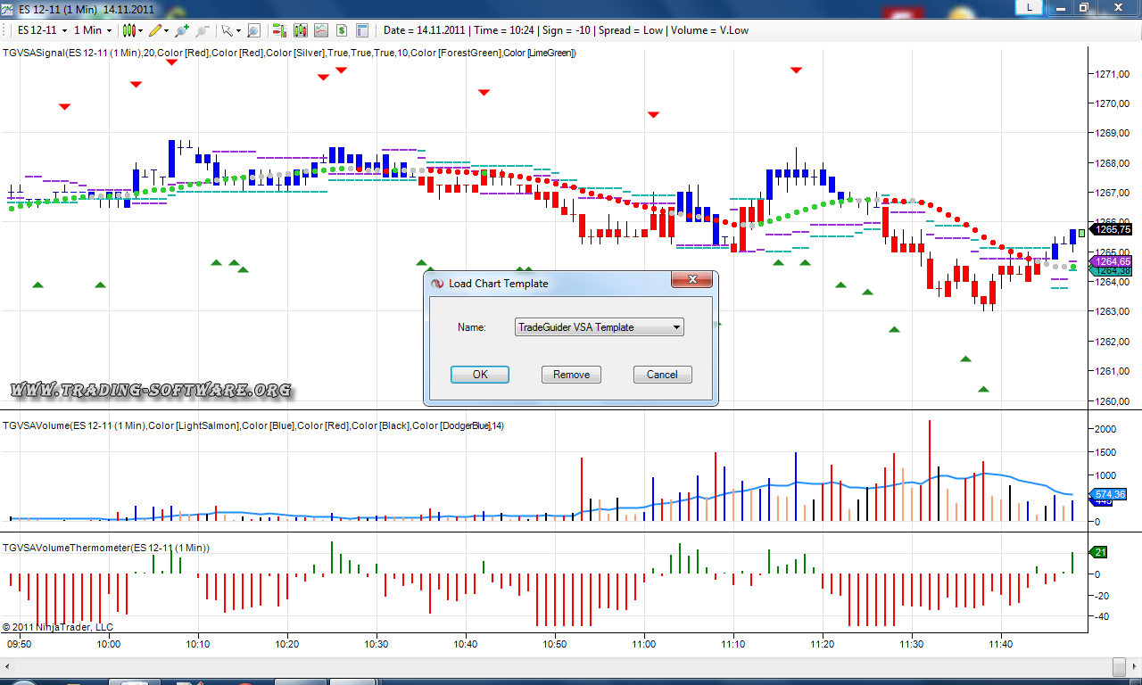Open the chart properties icon

pos(362,30)
